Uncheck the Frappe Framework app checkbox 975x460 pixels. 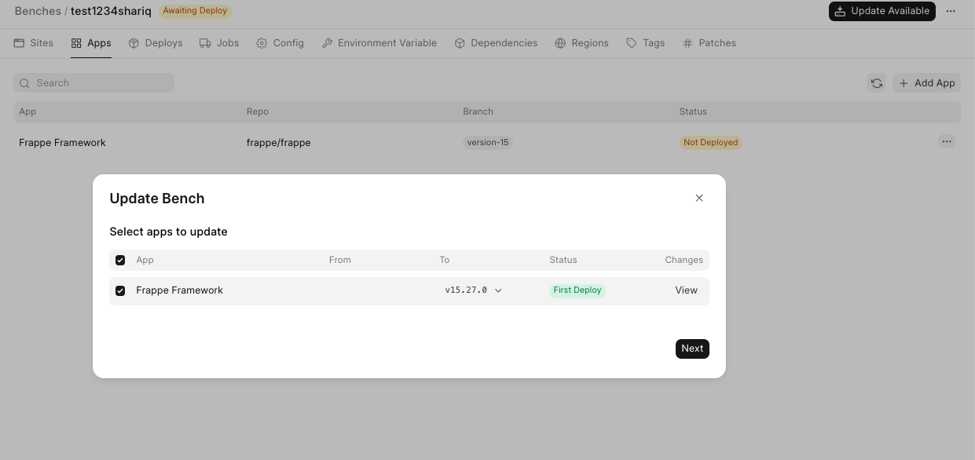[120, 290]
